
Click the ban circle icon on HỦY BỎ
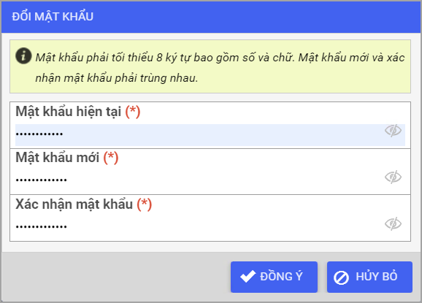pos(341,277)
